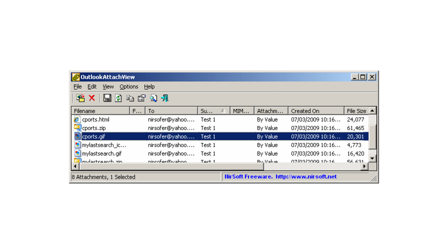Image resolution: width=448 pixels, height=252 pixels.
Task: Open the http://www.nirsoft.net link
Action: [306, 177]
